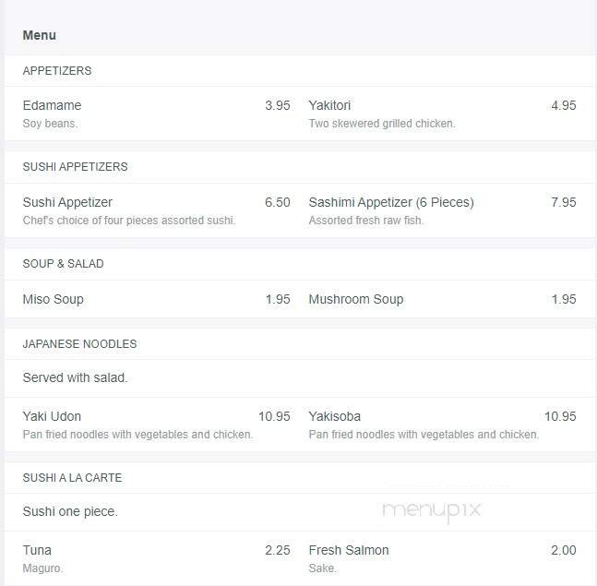Choose Mushroom Soup from the menu
This screenshot has height=586, width=597.
pyautogui.click(x=356, y=299)
